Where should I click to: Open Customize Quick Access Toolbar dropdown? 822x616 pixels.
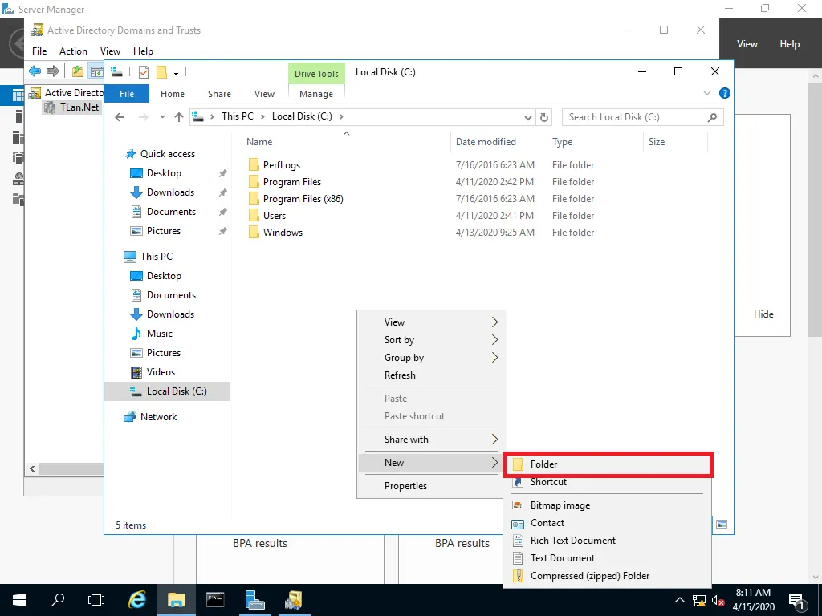[x=176, y=73]
